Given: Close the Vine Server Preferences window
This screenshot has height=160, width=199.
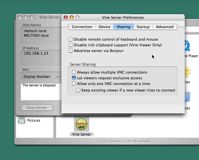Looking at the screenshot, I should pos(66,17).
